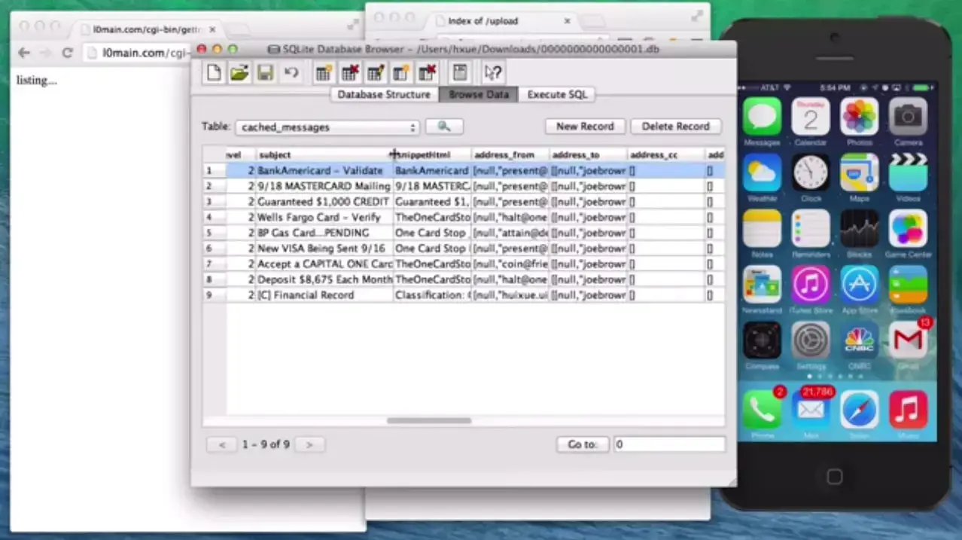Tap the Gmail app with 13 badge
Viewport: 962px width, 540px height.
click(x=908, y=340)
